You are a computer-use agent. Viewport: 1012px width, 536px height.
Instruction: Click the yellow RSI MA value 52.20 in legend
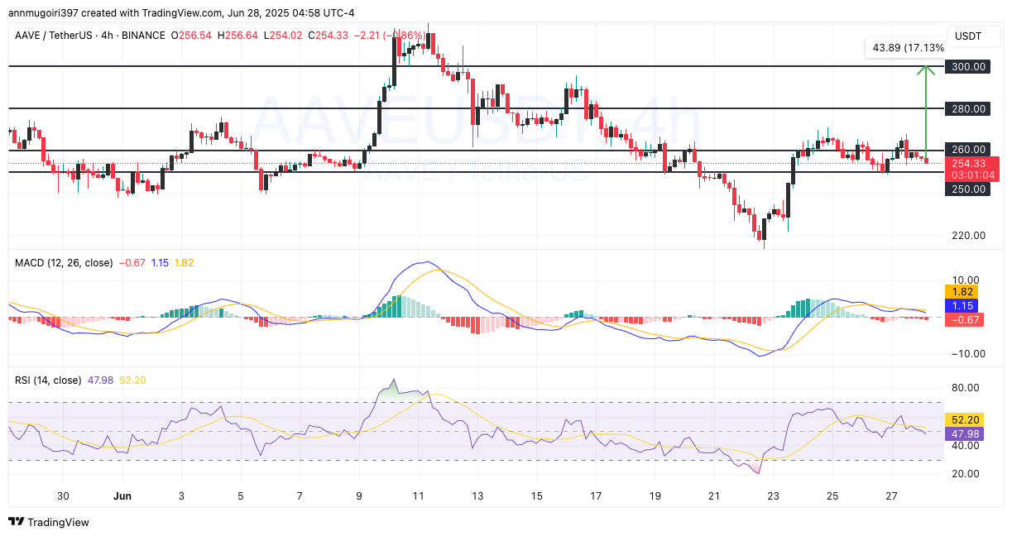[133, 380]
